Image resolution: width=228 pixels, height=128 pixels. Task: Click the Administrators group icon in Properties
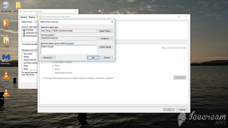point(24,36)
